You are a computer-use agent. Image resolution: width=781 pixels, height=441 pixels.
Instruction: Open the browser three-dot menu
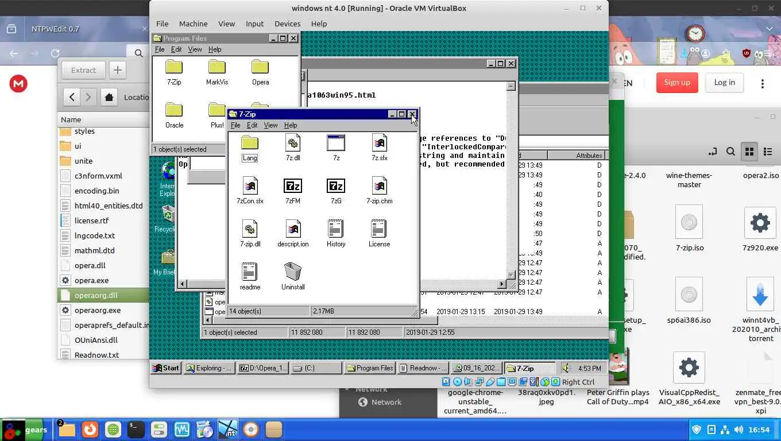pos(763,84)
